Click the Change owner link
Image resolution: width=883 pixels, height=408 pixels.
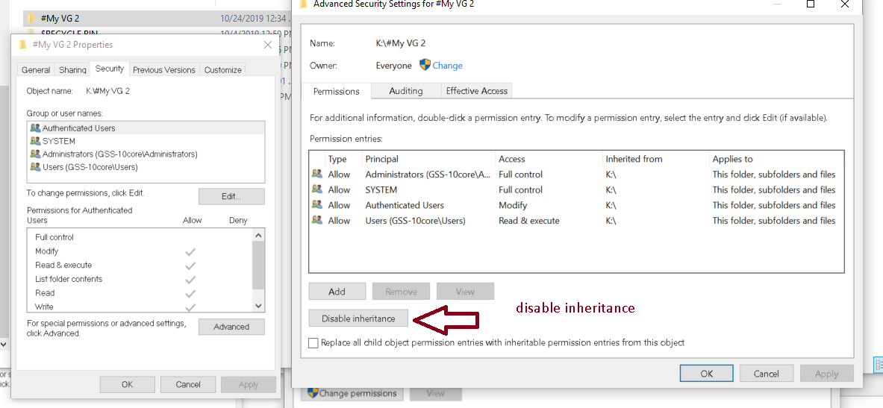(447, 66)
